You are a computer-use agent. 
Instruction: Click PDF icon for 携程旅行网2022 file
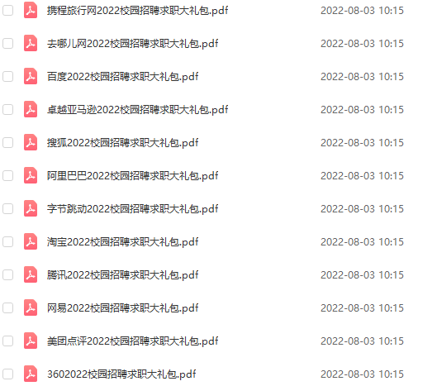[x=31, y=10]
